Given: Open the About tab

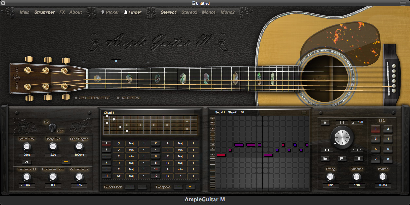Looking at the screenshot, I should [76, 12].
